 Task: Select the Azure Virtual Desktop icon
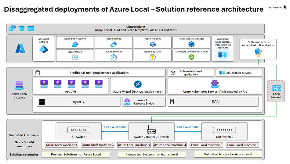click(138, 84)
